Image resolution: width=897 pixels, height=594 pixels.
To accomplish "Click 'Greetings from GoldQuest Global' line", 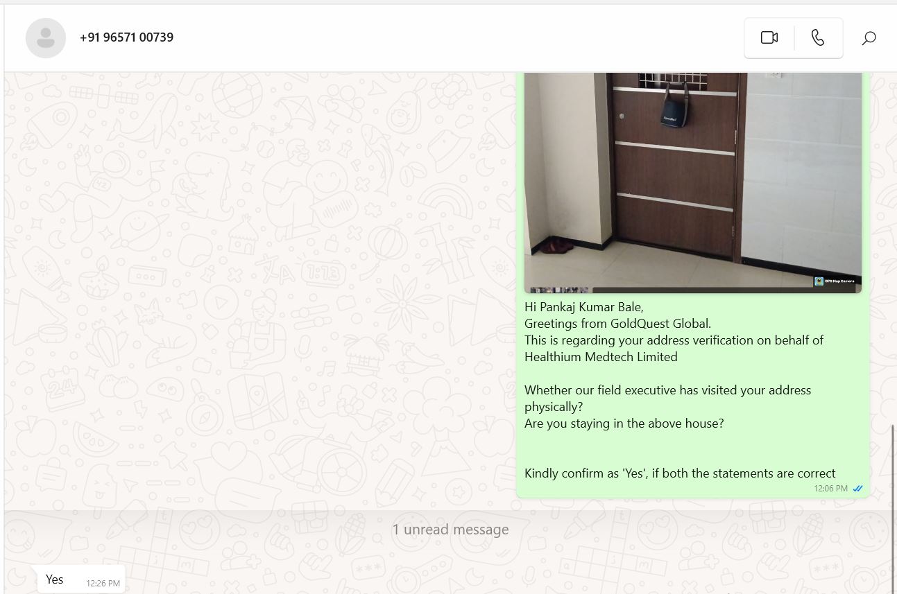I will click(x=617, y=324).
